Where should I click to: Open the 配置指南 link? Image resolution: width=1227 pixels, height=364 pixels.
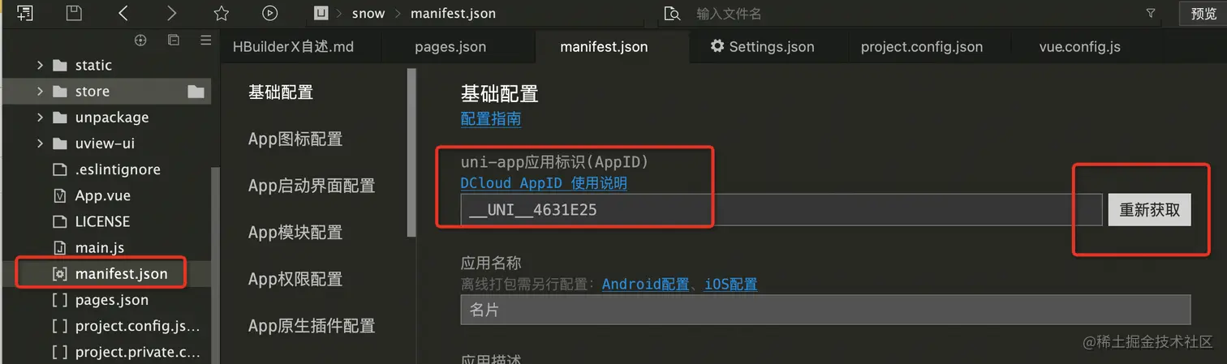click(491, 119)
